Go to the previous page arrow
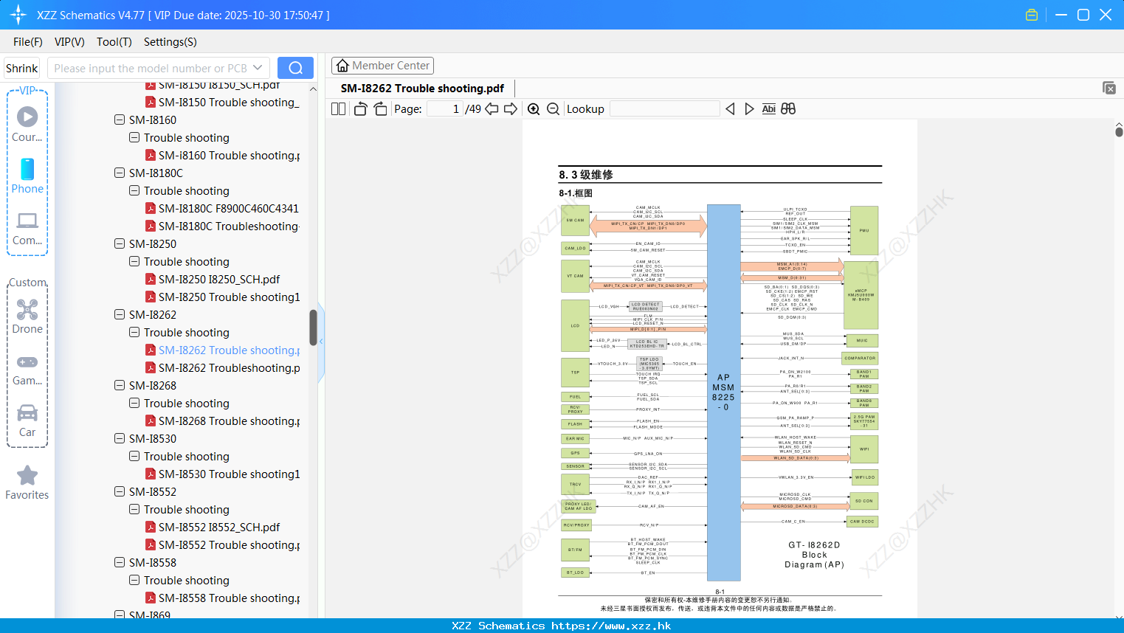This screenshot has width=1124, height=633. coord(492,109)
